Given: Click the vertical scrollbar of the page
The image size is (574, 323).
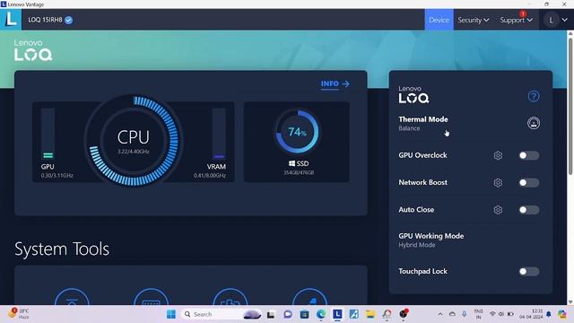Looking at the screenshot, I should (x=570, y=106).
